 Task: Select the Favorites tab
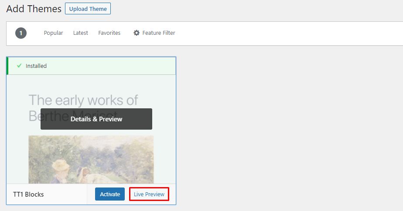pyautogui.click(x=109, y=33)
